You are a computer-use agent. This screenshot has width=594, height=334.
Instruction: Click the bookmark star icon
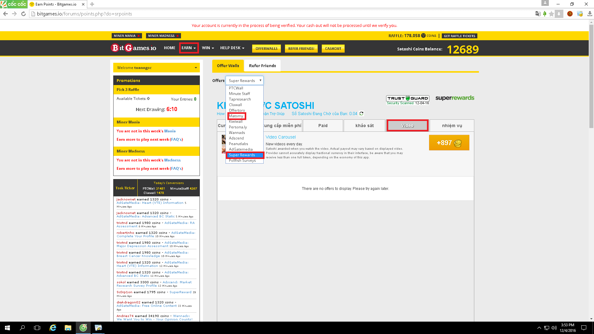click(551, 14)
